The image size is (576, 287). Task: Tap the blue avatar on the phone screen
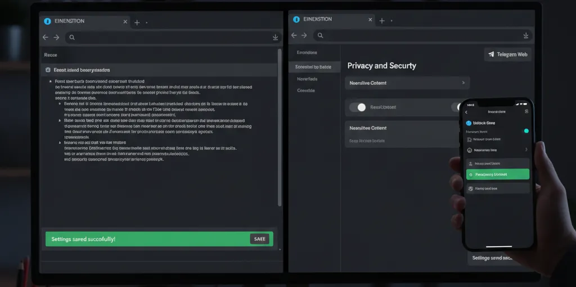pos(469,124)
